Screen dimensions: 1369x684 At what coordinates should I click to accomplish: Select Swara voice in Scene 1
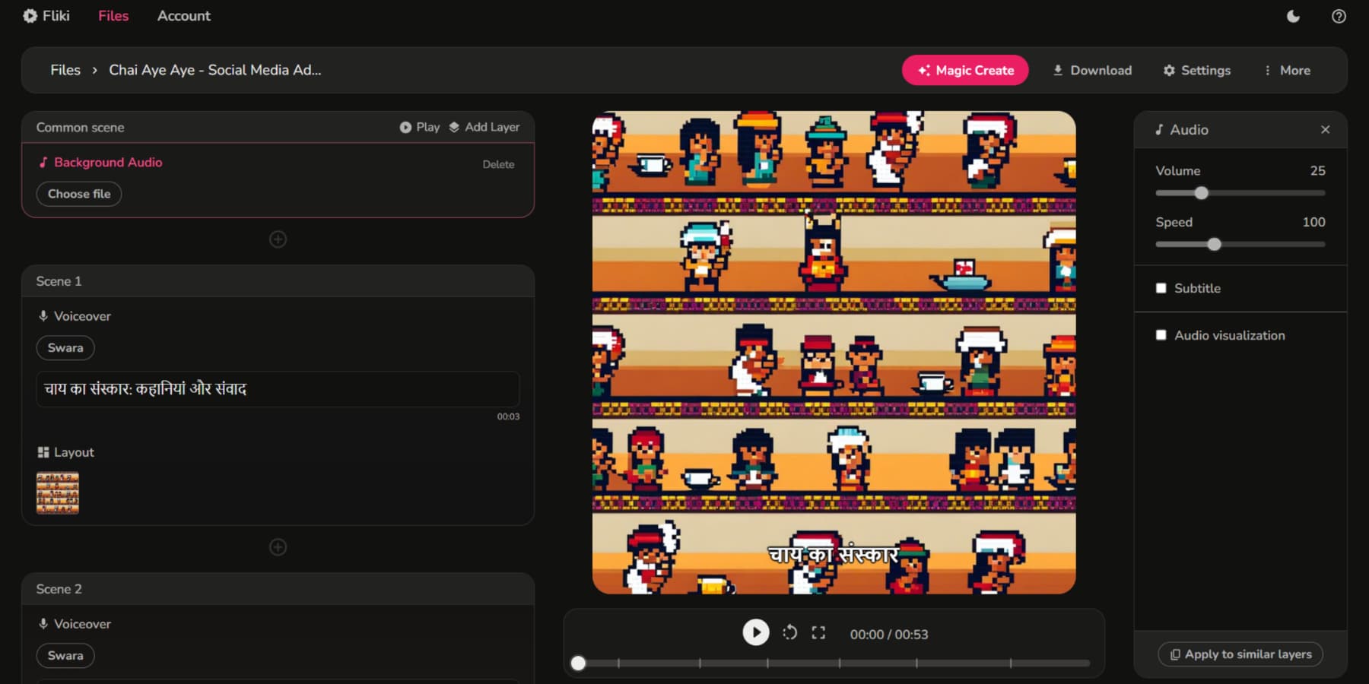click(x=65, y=348)
